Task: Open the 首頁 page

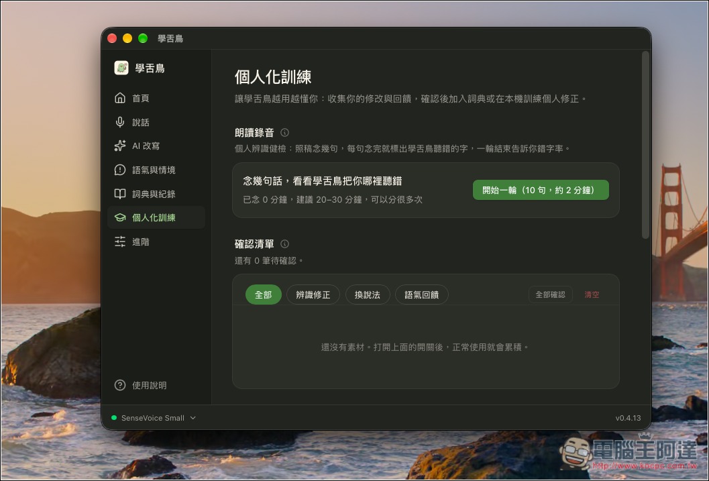Action: pyautogui.click(x=156, y=98)
